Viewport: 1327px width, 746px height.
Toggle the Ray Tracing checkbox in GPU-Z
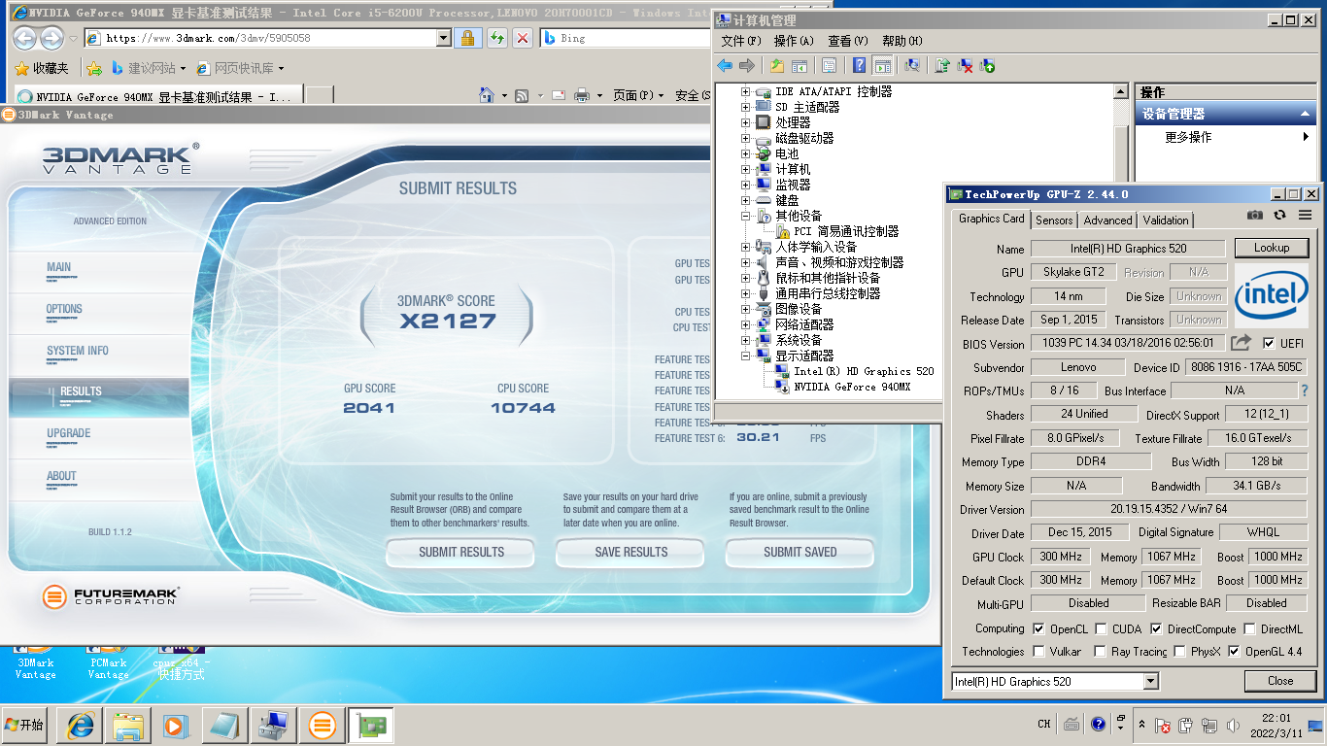click(1100, 651)
